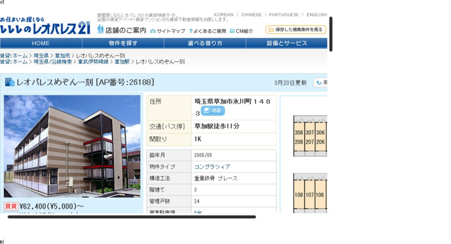Click the sitemap icon
Image resolution: width=451 pixels, height=244 pixels.
coord(153,31)
